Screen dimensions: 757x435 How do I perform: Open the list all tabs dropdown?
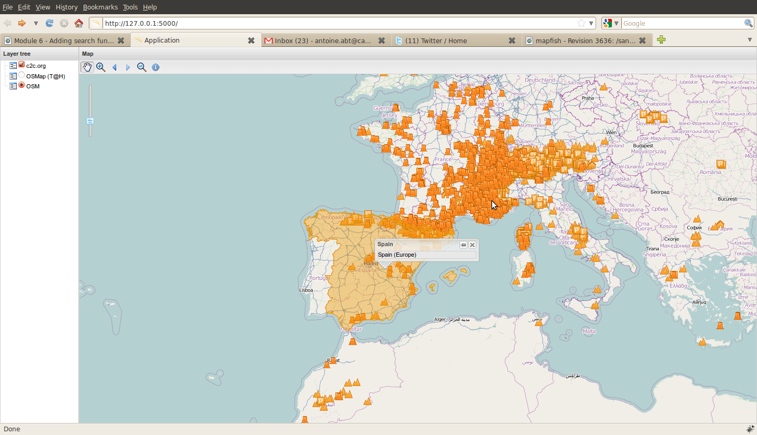[x=750, y=40]
